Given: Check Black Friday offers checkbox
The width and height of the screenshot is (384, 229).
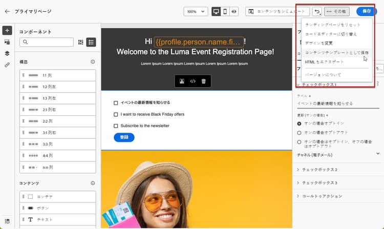Looking at the screenshot, I should pos(116,114).
